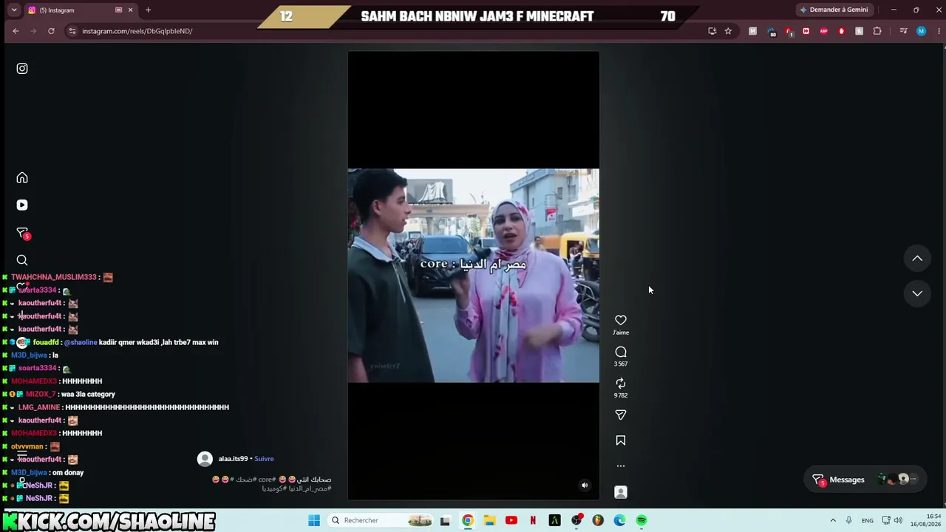Viewport: 946px width, 532px height.
Task: Click username otvvvman in chat
Action: (27, 446)
